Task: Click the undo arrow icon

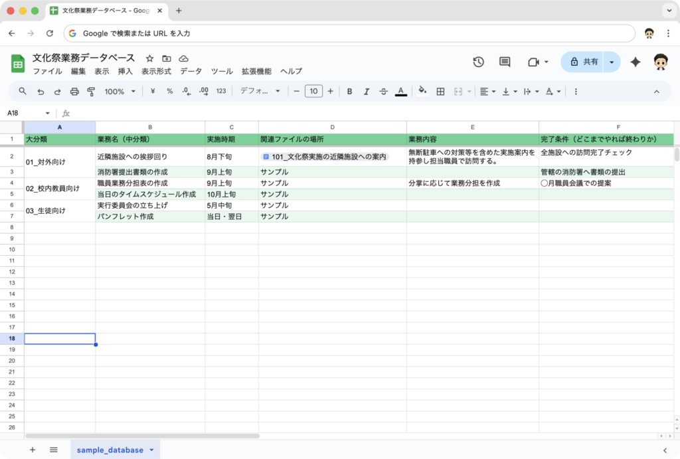Action: click(41, 92)
